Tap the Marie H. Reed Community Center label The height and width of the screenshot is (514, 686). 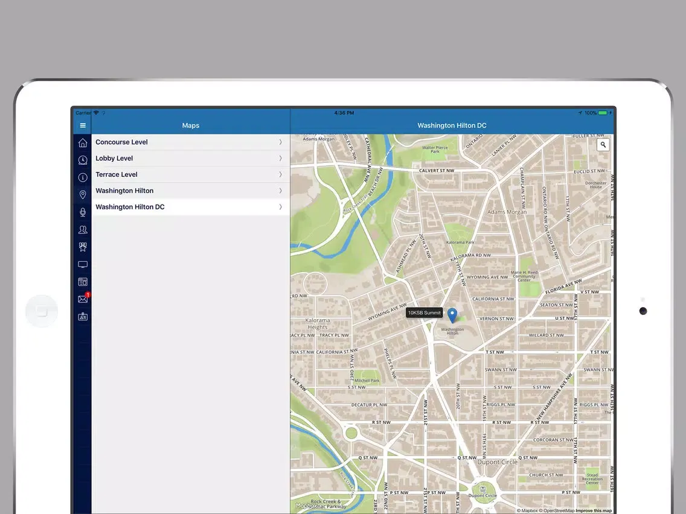[524, 276]
